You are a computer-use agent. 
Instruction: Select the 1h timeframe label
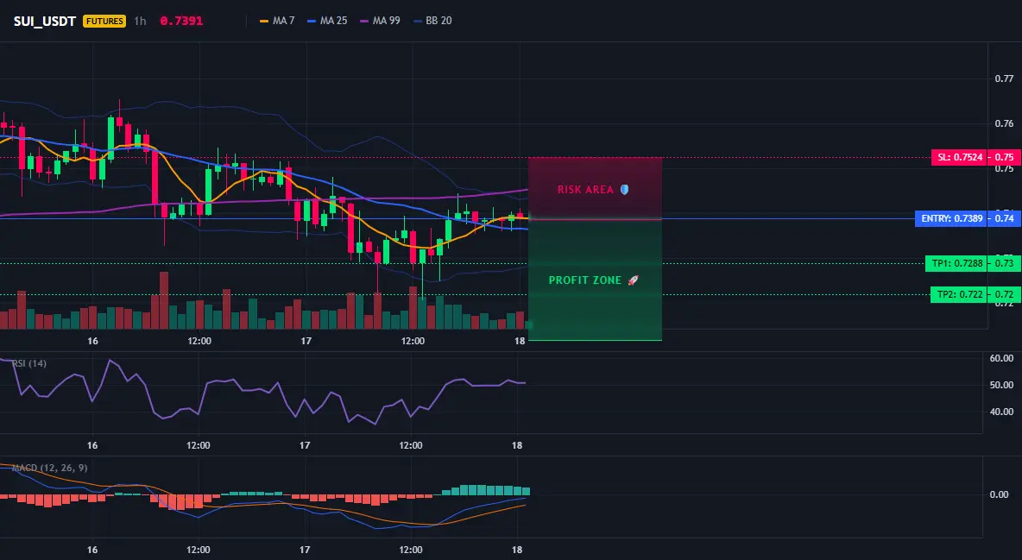(140, 21)
